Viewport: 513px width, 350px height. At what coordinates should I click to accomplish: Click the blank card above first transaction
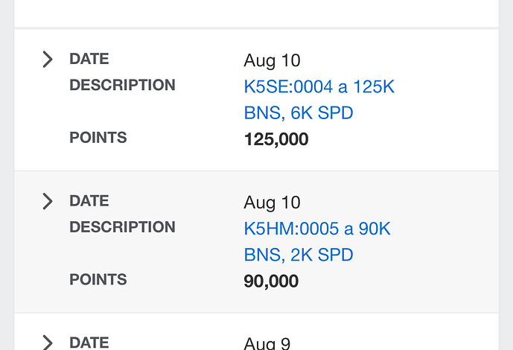(x=256, y=13)
